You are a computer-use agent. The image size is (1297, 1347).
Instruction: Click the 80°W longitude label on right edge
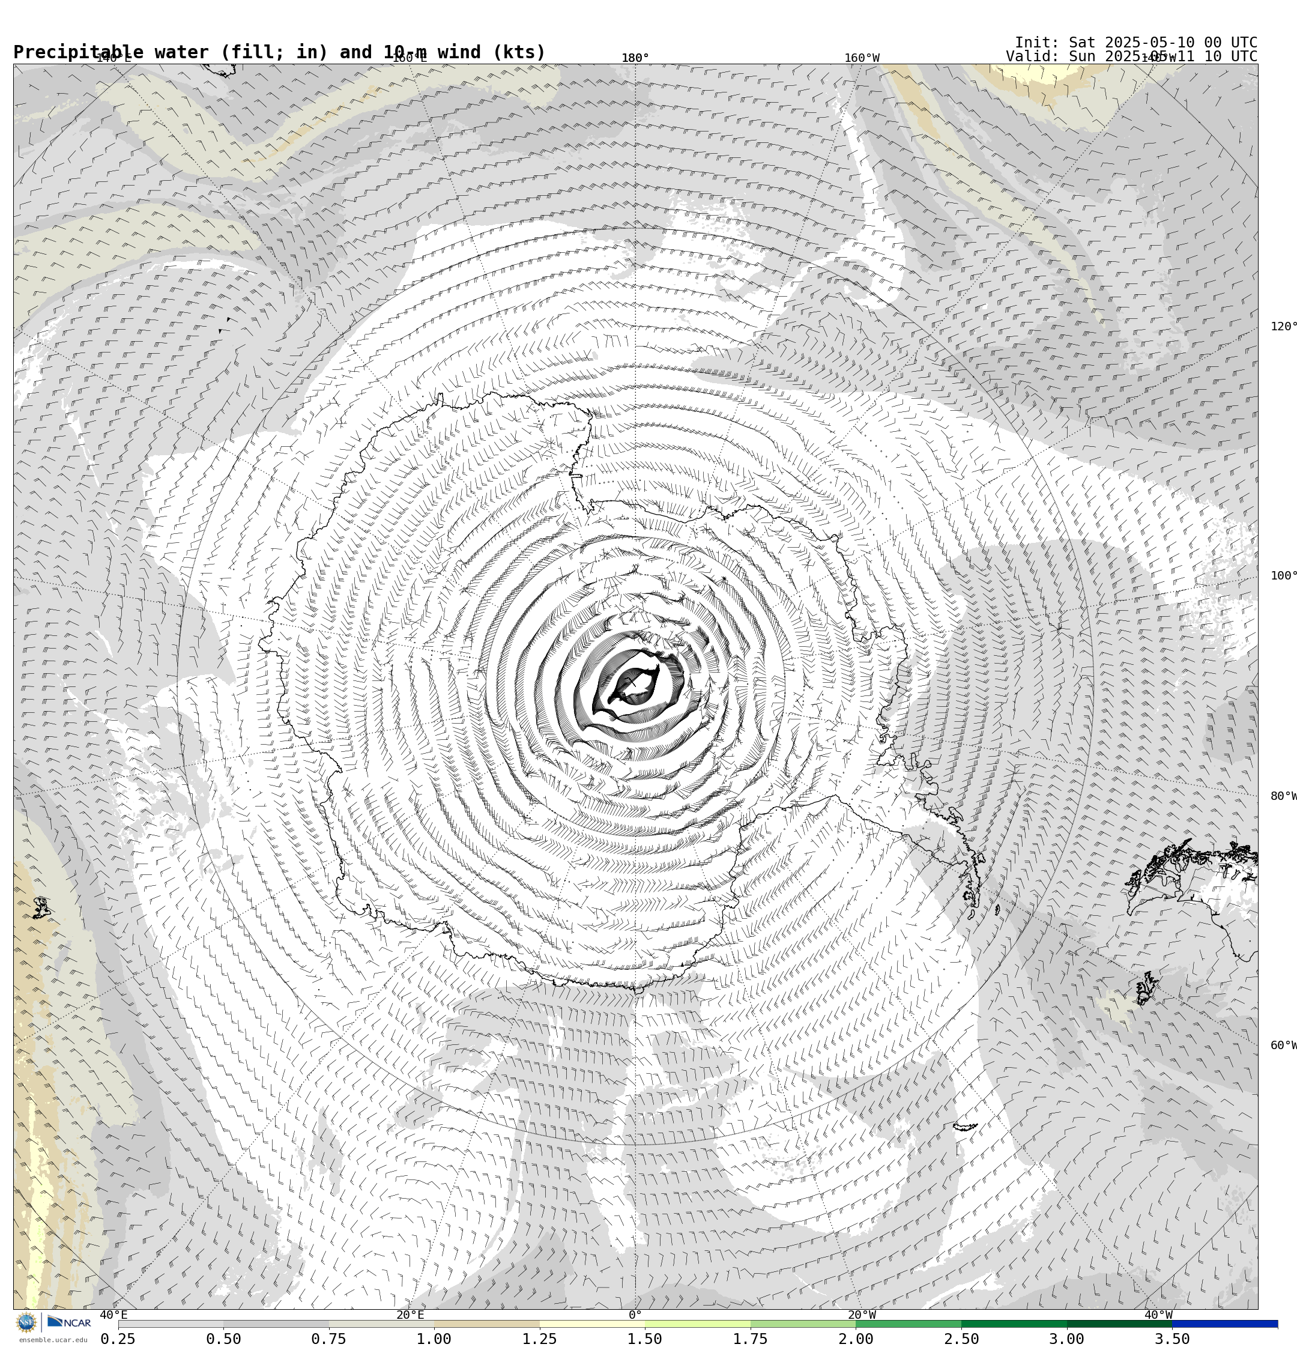coord(1283,796)
